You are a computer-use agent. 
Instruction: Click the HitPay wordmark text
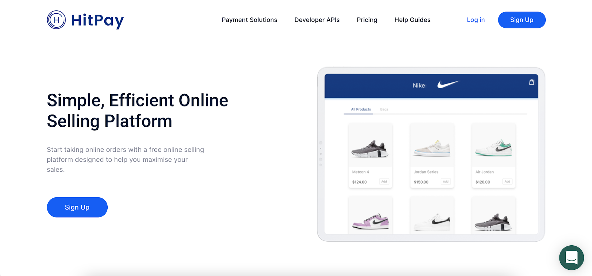(97, 21)
